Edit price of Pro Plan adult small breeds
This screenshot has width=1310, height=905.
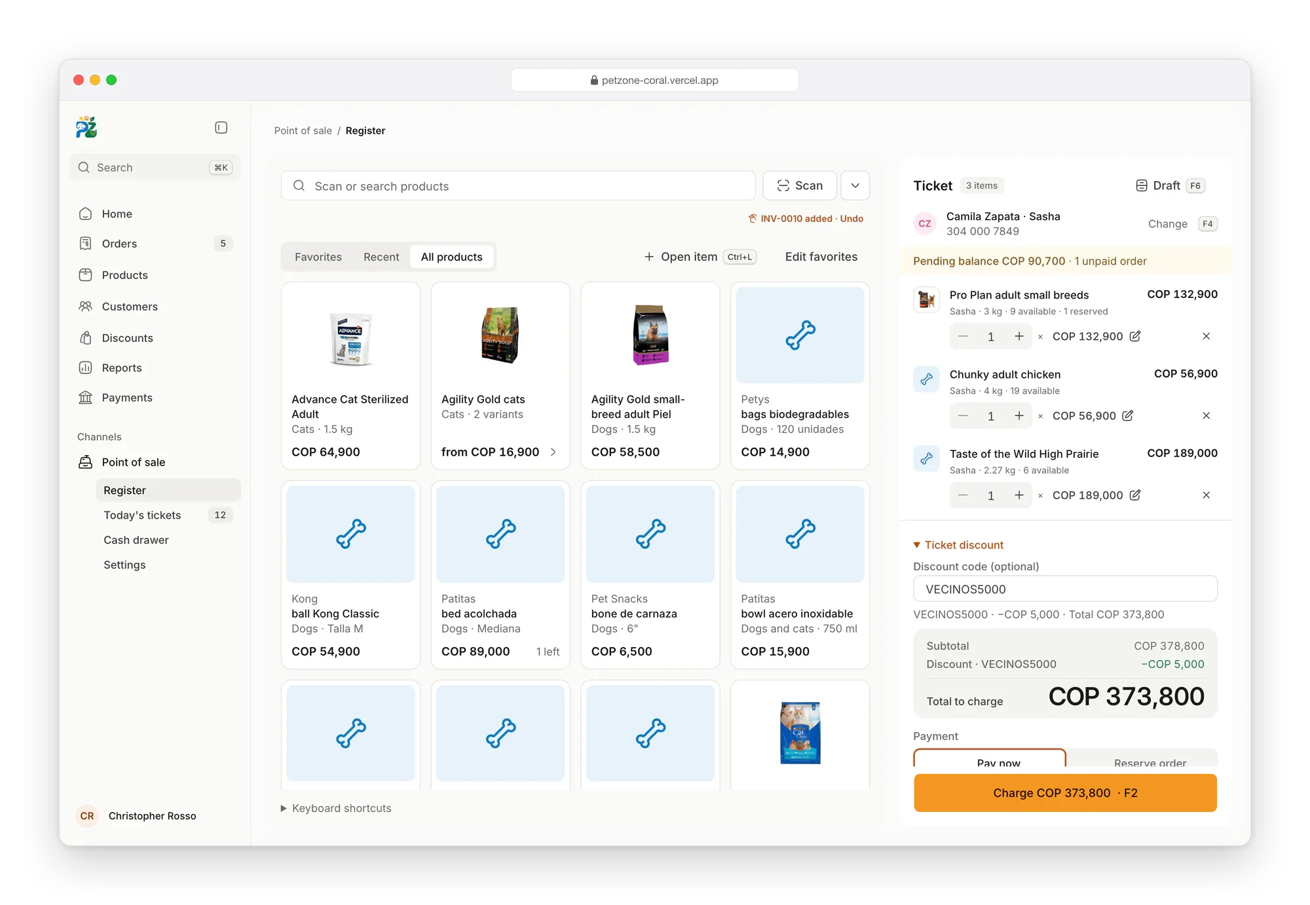coord(1135,336)
